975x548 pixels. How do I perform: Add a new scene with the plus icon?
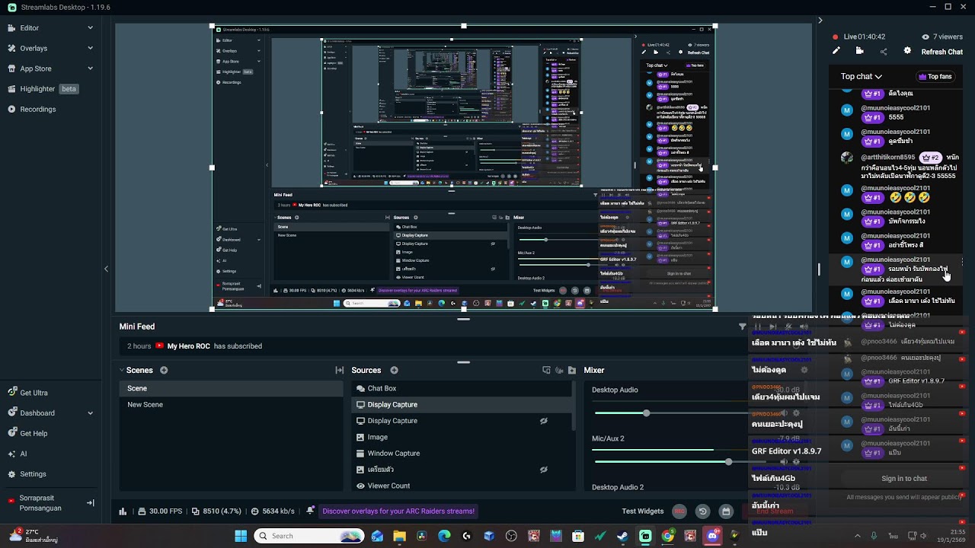click(164, 371)
